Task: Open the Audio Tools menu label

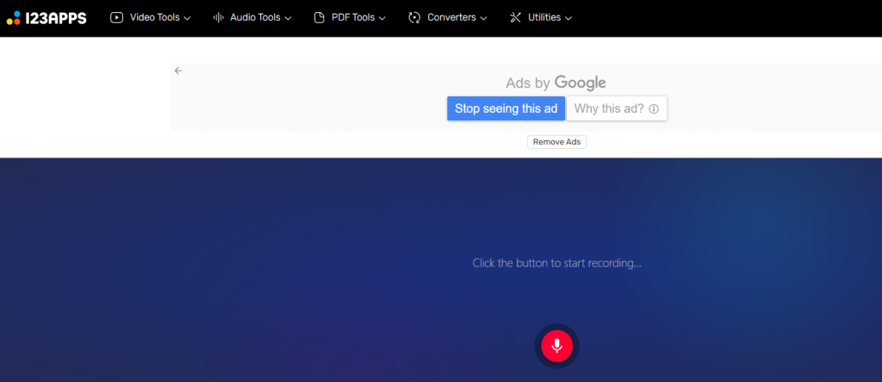Action: (x=255, y=17)
